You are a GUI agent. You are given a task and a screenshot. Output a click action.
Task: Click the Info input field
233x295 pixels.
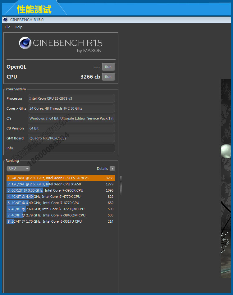71,148
